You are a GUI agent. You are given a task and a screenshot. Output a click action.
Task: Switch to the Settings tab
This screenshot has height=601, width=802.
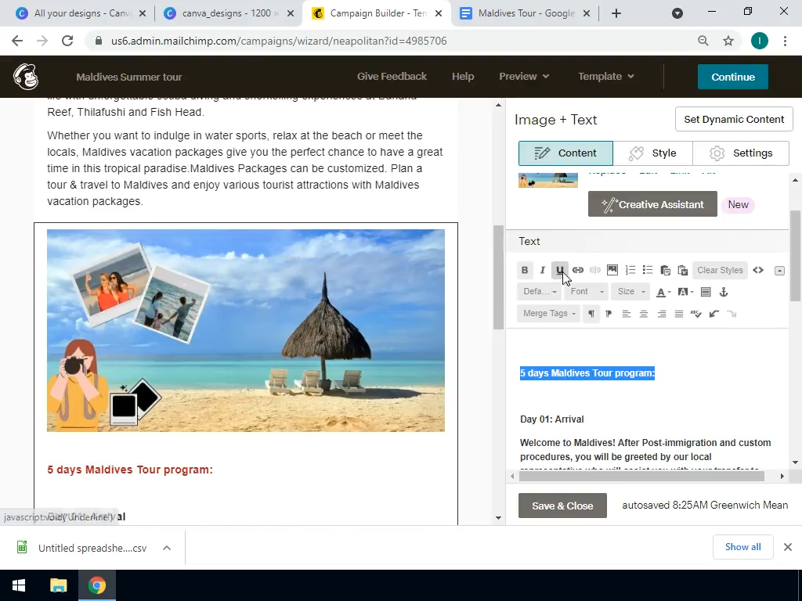741,153
